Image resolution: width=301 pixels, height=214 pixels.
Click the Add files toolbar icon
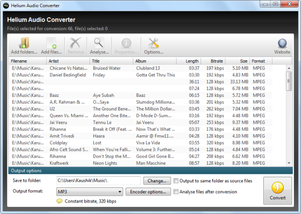(52, 44)
